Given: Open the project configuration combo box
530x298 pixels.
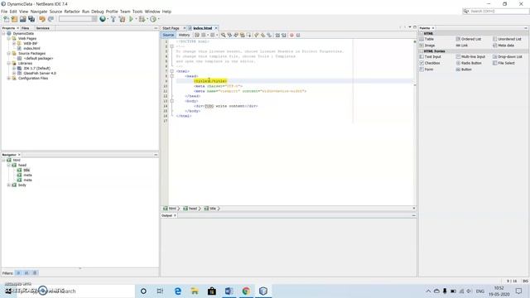Looking at the screenshot, I should tap(78, 19).
